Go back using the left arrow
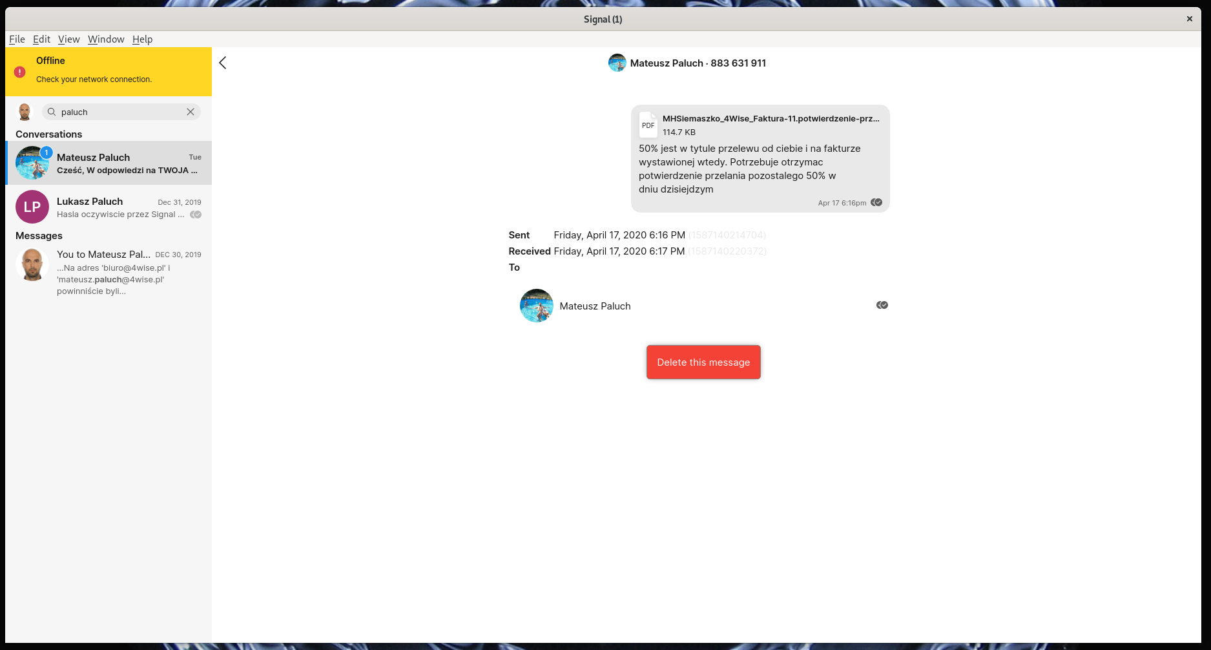Screen dimensions: 1211x650 coord(223,63)
